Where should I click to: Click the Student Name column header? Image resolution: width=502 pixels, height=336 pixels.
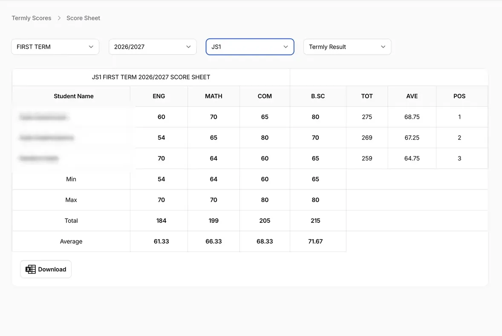(74, 96)
